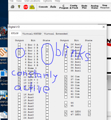
Task: Hit the red STOP icon
Action: click(x=26, y=7)
